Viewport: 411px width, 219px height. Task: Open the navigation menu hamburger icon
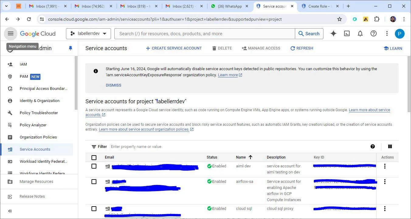[11, 33]
